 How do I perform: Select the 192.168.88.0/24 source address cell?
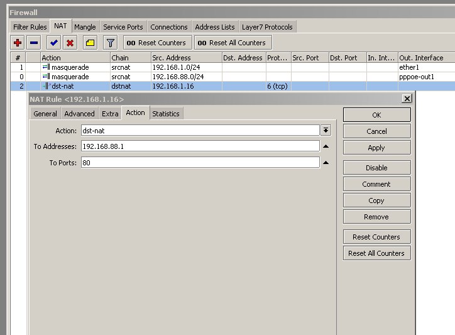coord(186,77)
